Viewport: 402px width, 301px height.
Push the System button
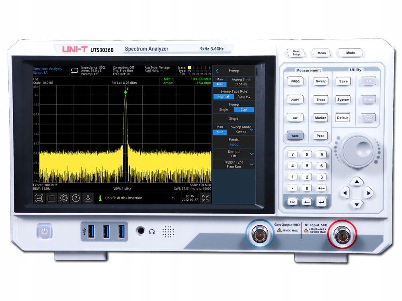pyautogui.click(x=343, y=100)
